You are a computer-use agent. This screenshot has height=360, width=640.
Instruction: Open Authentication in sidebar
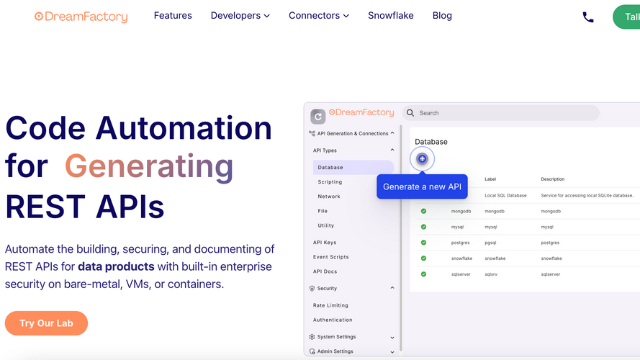coord(333,320)
